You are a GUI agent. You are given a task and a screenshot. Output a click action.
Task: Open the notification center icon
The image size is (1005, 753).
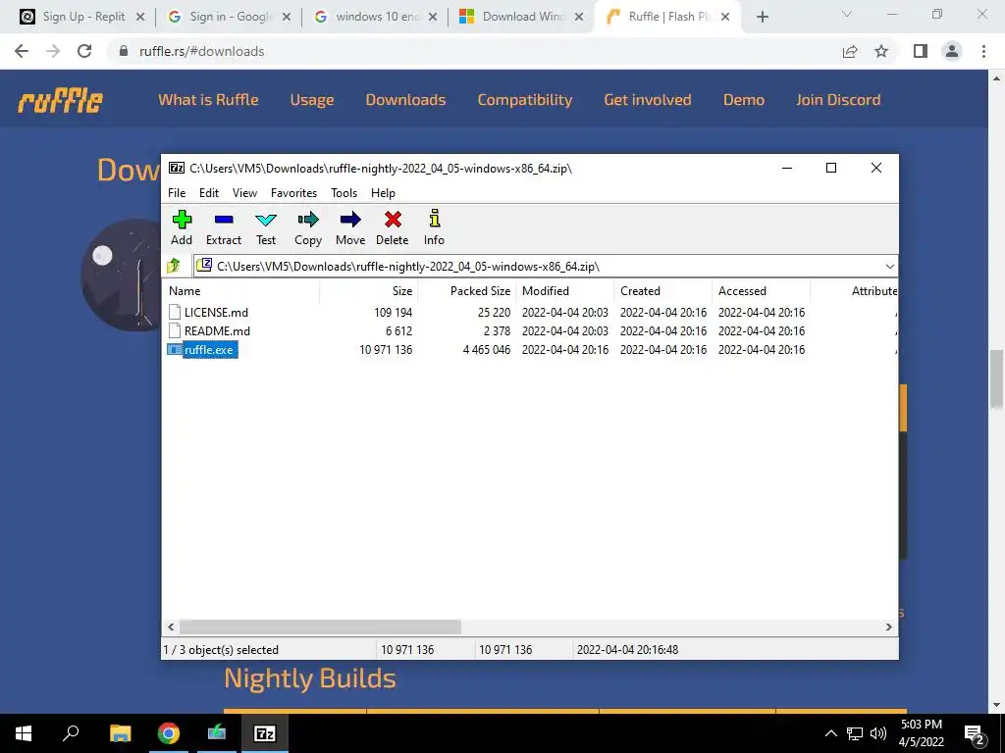975,733
